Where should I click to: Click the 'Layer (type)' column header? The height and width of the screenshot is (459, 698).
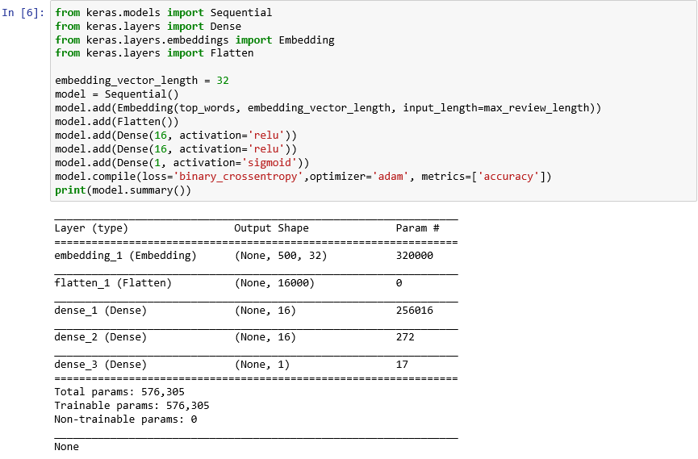click(x=91, y=228)
